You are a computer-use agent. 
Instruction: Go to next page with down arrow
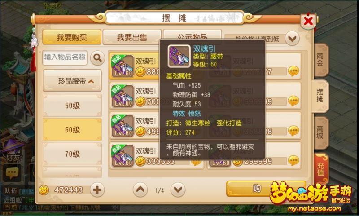(x=178, y=190)
